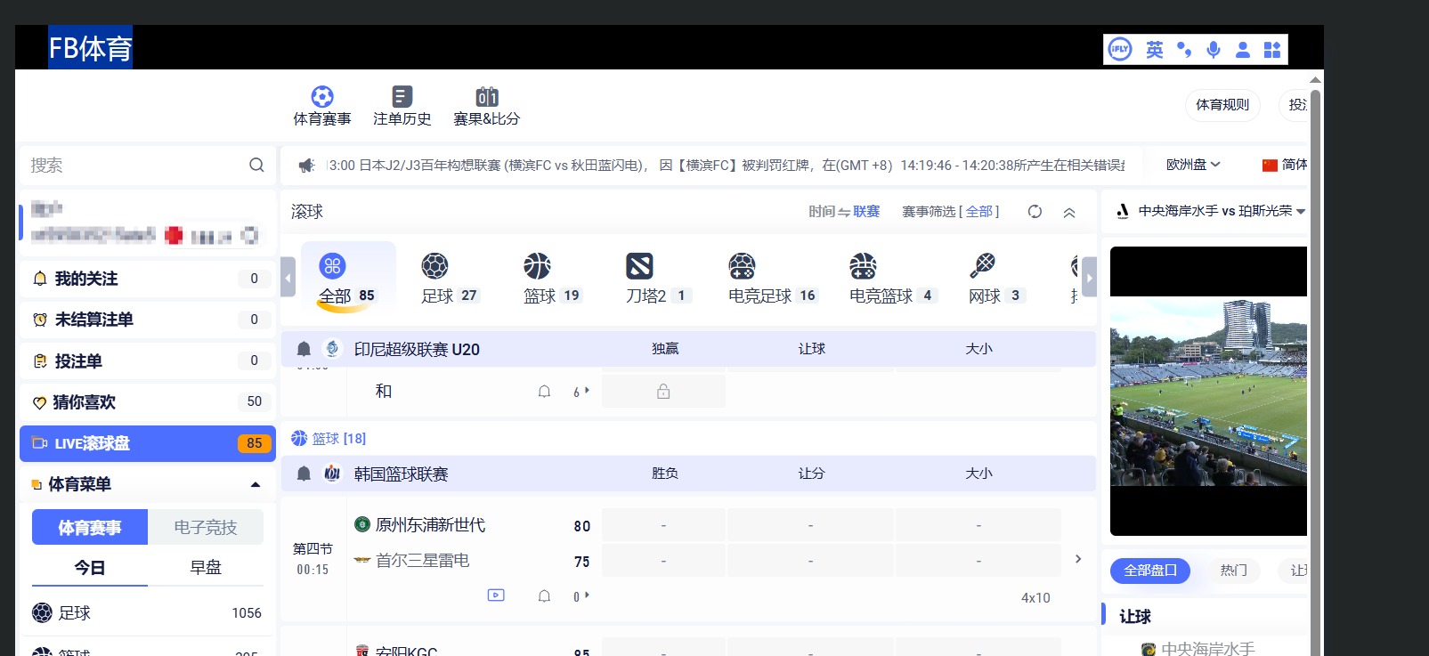Open the 欧洲盘 odds format dropdown

(1193, 165)
